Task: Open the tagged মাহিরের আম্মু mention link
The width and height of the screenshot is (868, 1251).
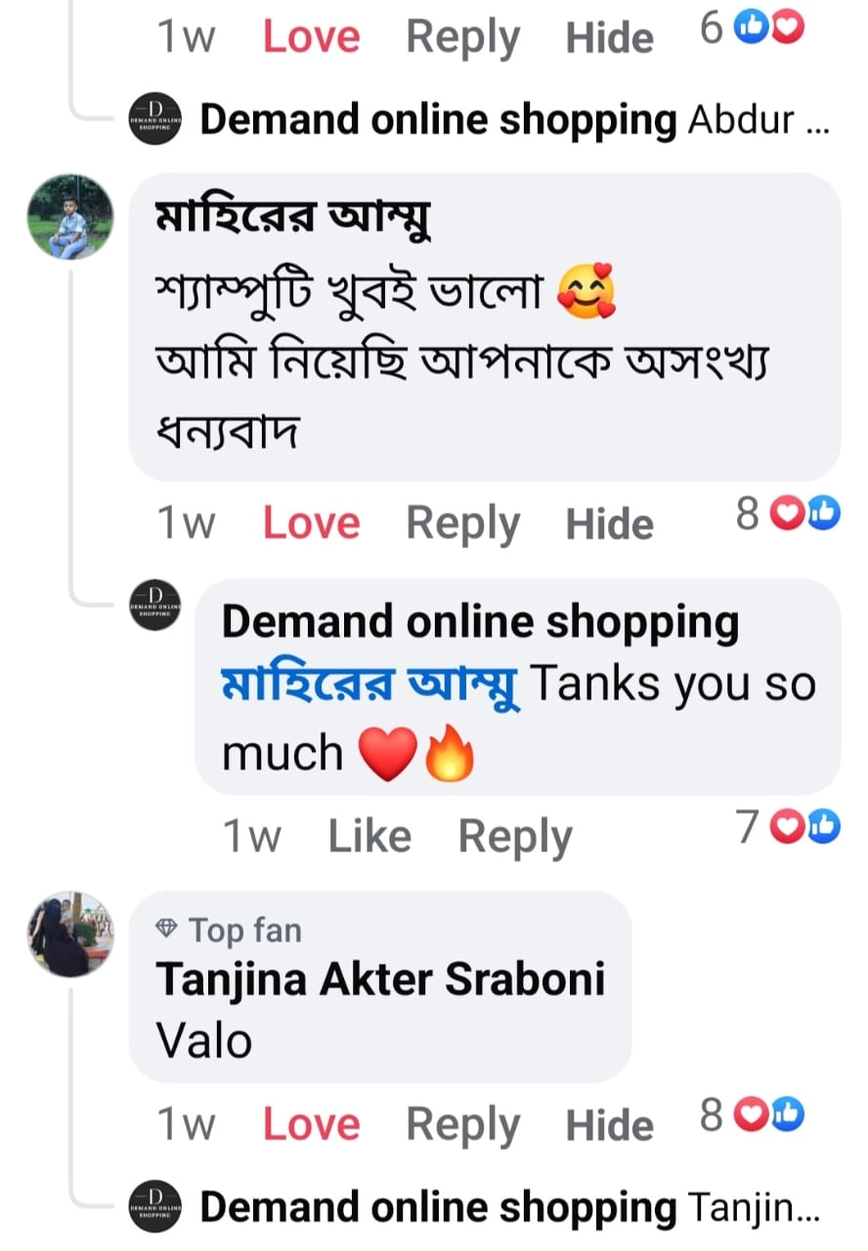Action: (369, 685)
